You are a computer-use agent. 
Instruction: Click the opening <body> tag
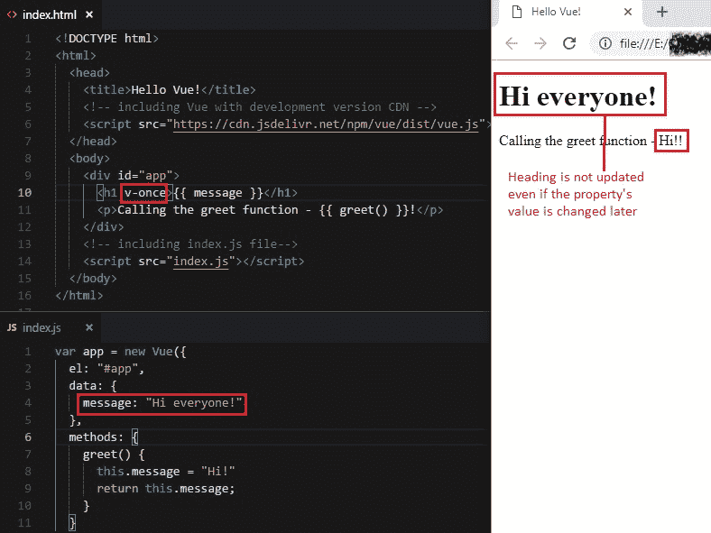[89, 159]
